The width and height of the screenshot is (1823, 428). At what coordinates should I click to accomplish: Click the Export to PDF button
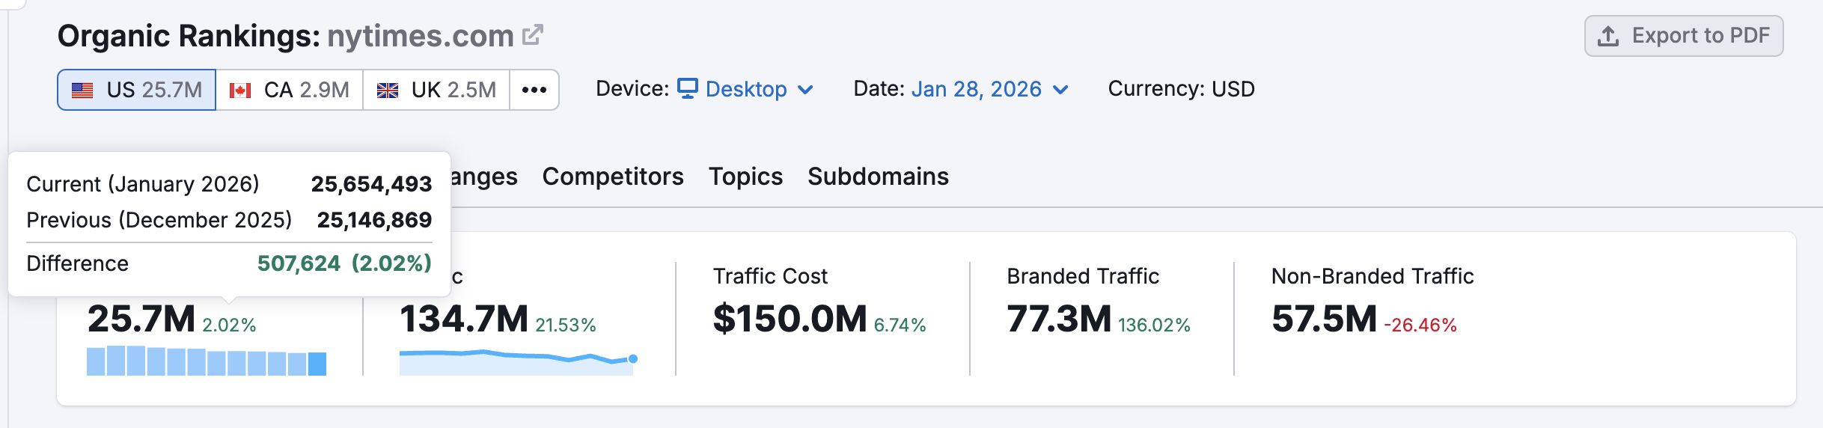tap(1683, 36)
